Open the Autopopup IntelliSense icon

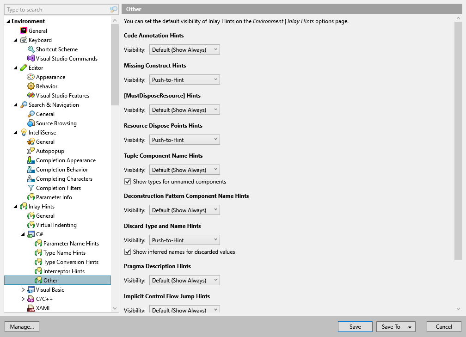(x=30, y=151)
